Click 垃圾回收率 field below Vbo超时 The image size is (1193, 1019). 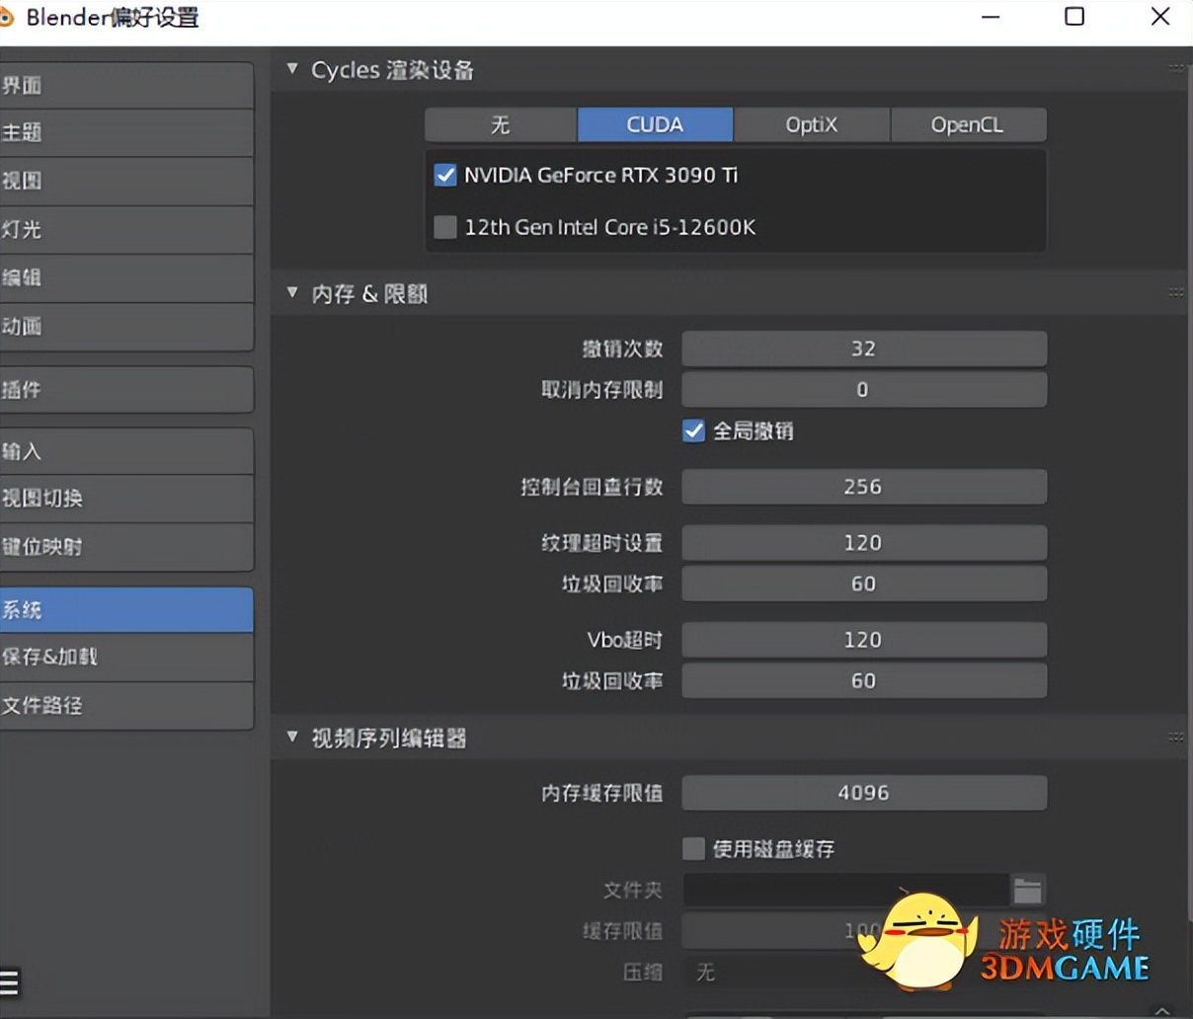[864, 681]
